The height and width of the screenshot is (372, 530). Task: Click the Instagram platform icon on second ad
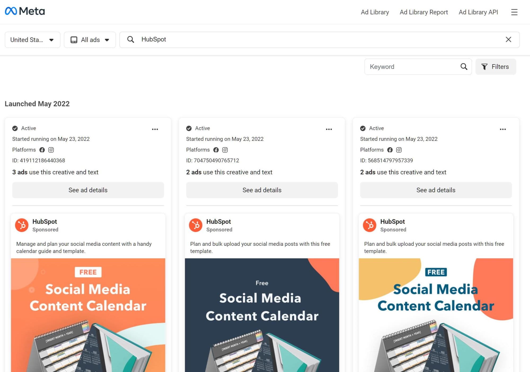pyautogui.click(x=225, y=150)
